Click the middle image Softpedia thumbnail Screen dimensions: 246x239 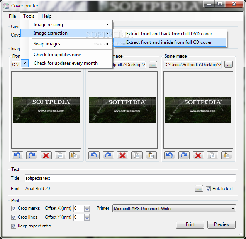122,110
